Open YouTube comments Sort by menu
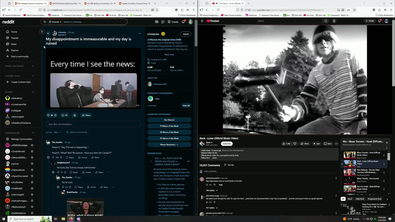Viewport: 395px width, 222px height. [x=229, y=165]
